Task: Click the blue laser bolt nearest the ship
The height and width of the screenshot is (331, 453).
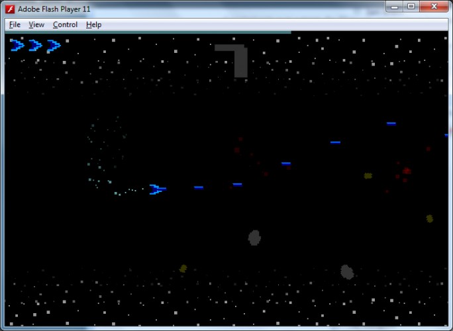Action: (199, 187)
